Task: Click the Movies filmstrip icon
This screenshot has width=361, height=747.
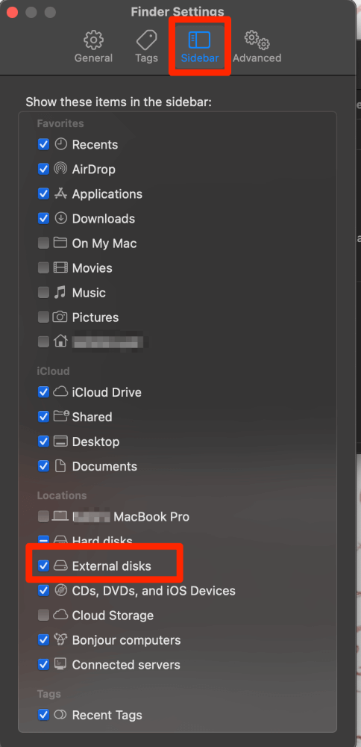Action: 60,267
